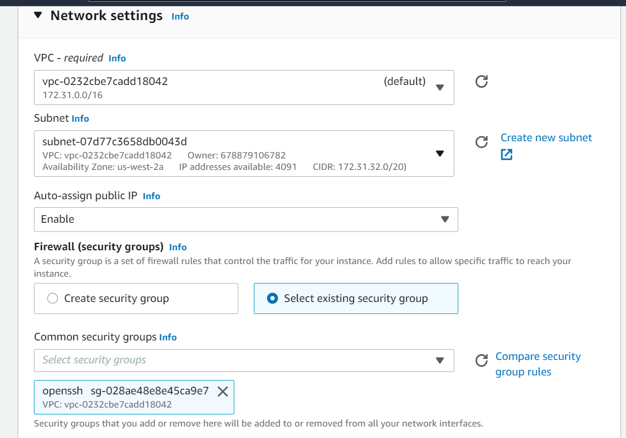The height and width of the screenshot is (438, 626).
Task: Open Info link beside Network settings heading
Action: pos(180,16)
